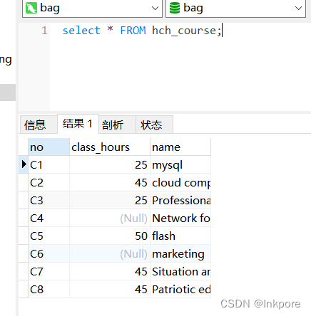The width and height of the screenshot is (311, 316).
Task: Select the flash name cell
Action: (180, 236)
